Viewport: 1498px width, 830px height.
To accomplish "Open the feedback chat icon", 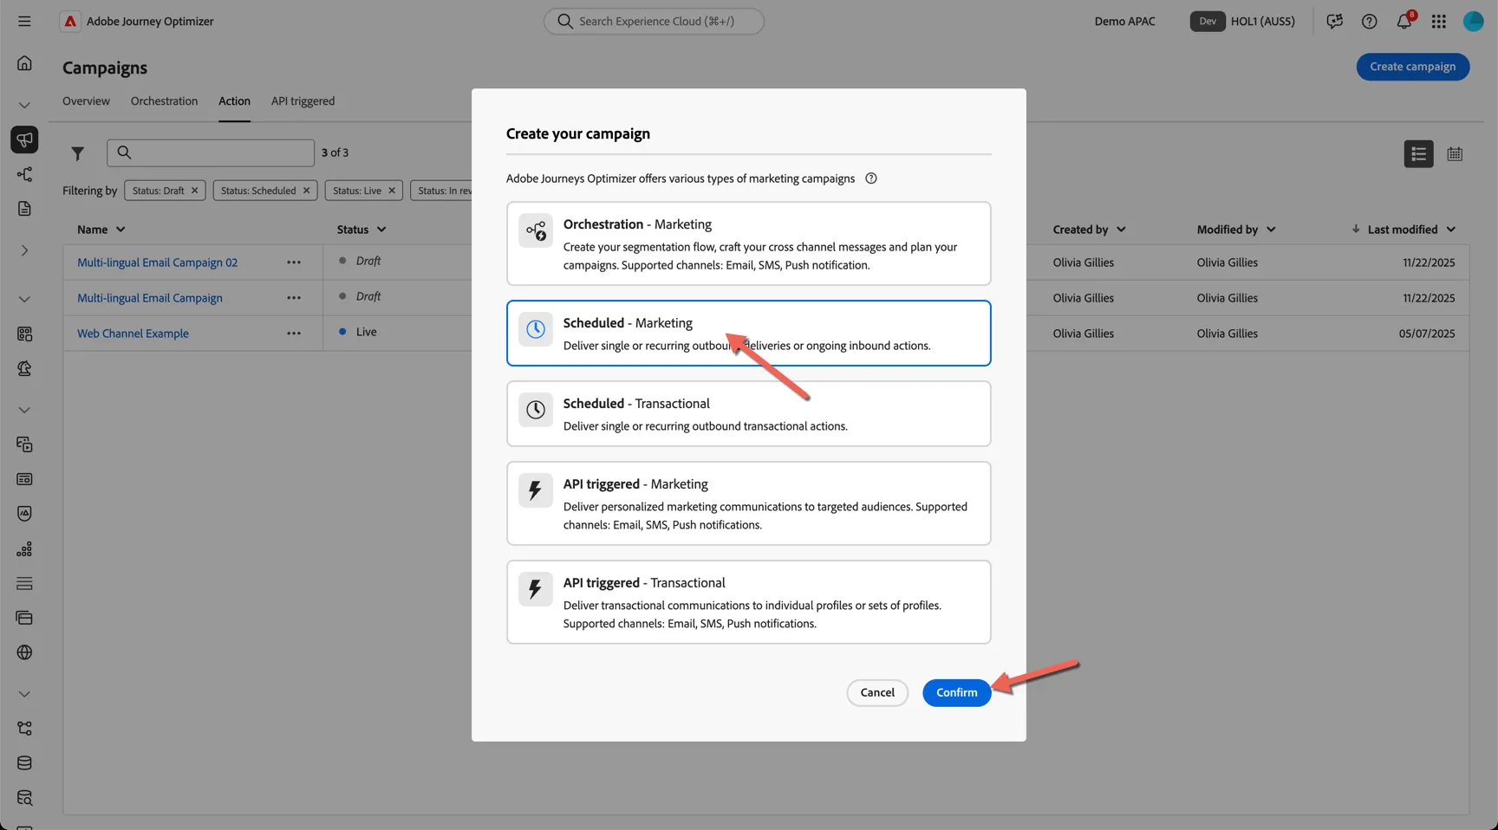I will (x=1334, y=22).
